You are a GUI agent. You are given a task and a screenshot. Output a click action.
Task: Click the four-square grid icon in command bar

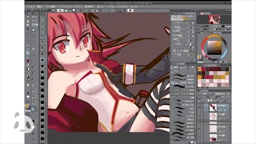click(50, 10)
